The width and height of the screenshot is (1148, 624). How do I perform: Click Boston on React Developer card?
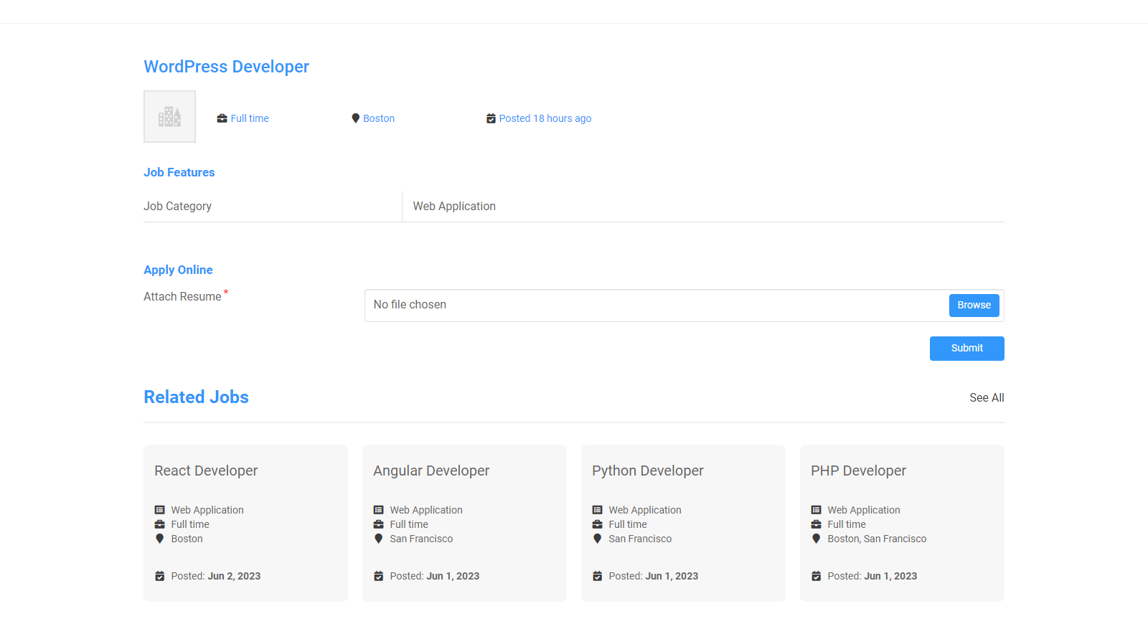pos(187,539)
